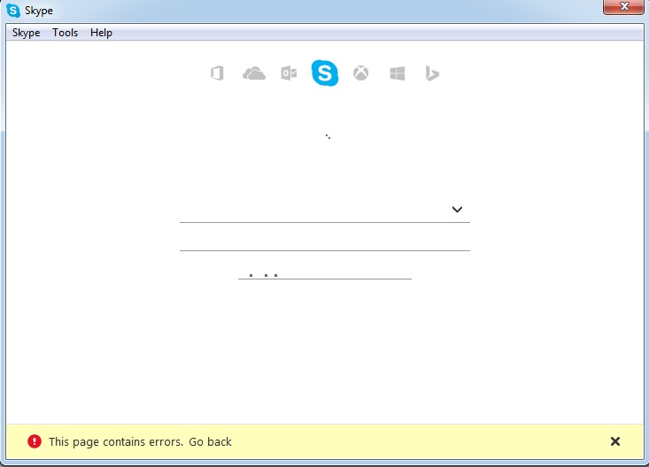649x467 pixels.
Task: Open the Skype menu
Action: 26,33
